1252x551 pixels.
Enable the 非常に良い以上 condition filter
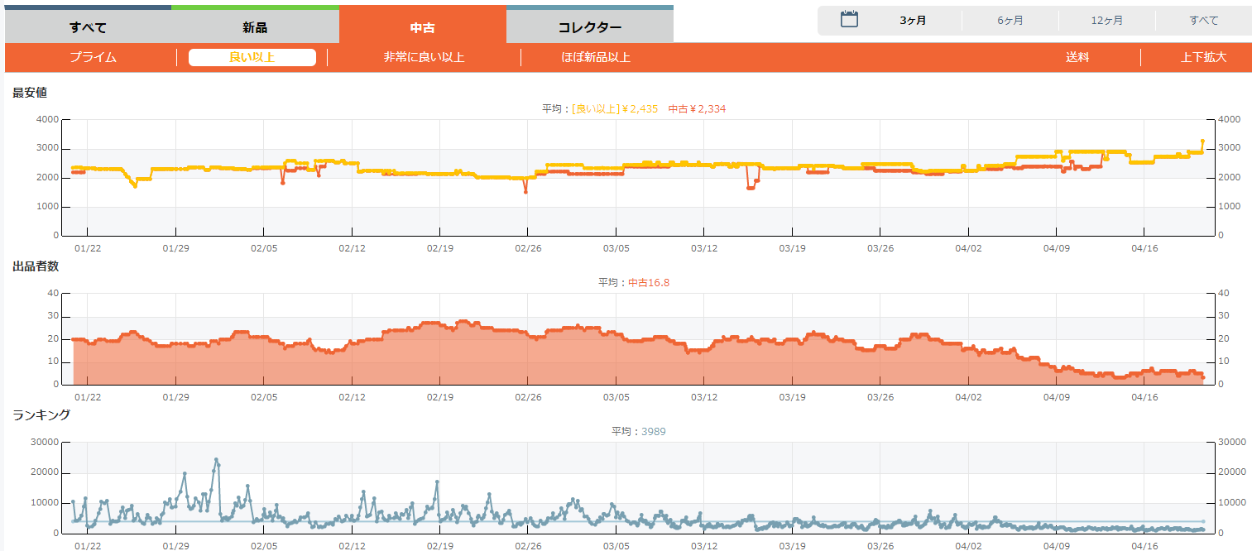424,57
